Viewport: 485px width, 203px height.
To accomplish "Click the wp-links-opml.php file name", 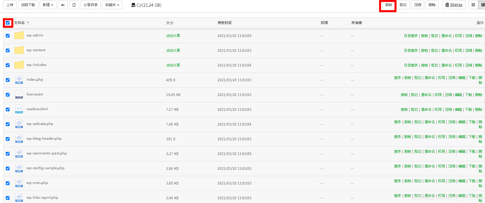I will pyautogui.click(x=42, y=198).
